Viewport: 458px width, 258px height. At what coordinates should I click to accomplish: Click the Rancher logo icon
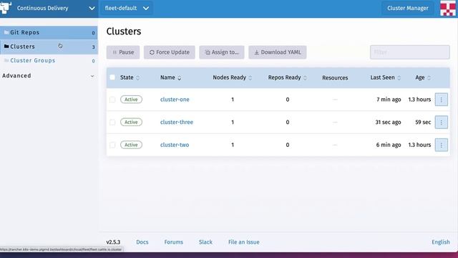[6, 8]
